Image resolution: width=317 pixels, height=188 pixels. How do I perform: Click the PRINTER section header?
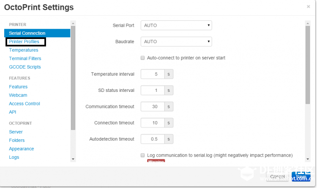pos(18,25)
